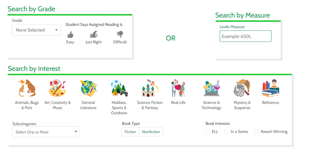This screenshot has width=311, height=159.
Task: Choose the Art, Creativity & Music palette icon
Action: (x=57, y=88)
